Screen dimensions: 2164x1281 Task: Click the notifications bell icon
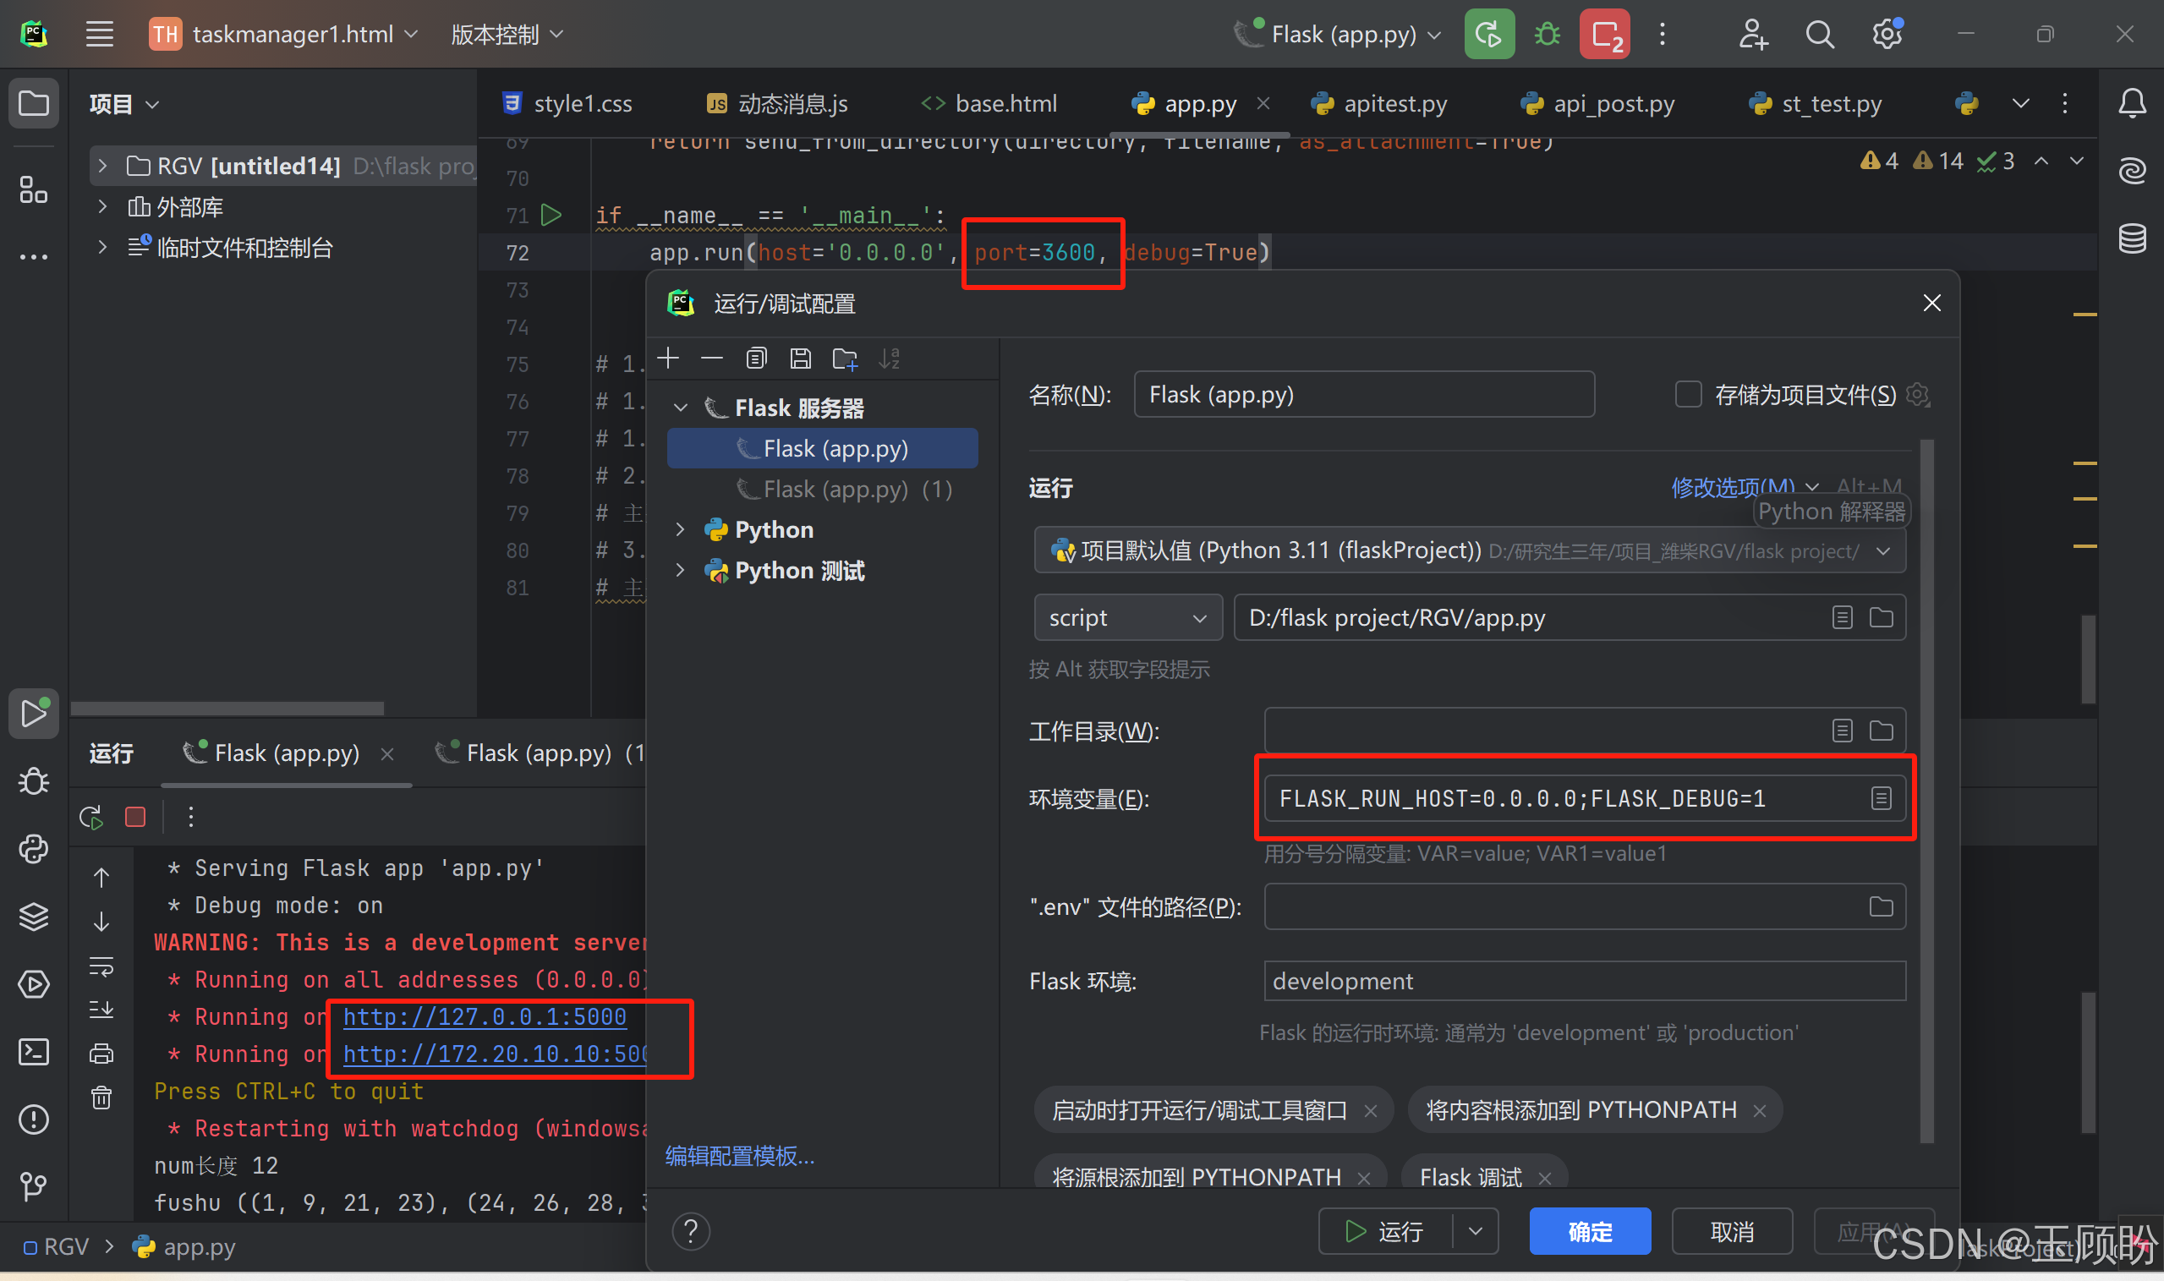click(2132, 104)
